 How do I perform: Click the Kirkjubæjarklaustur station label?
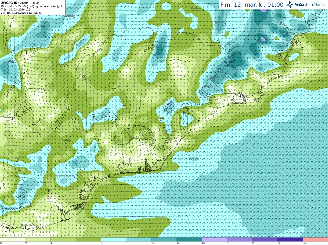point(65,176)
